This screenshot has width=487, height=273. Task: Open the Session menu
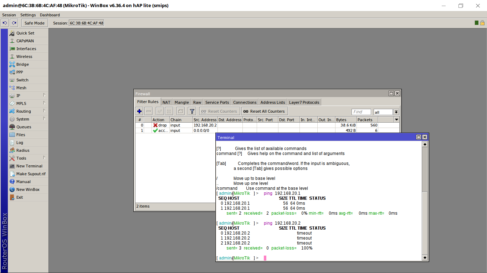point(9,15)
